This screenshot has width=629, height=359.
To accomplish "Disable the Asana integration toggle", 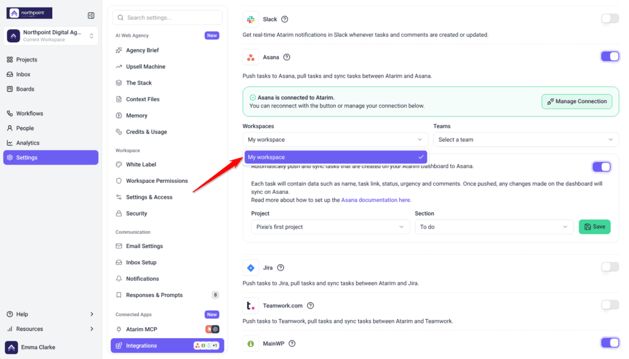I will pos(610,56).
